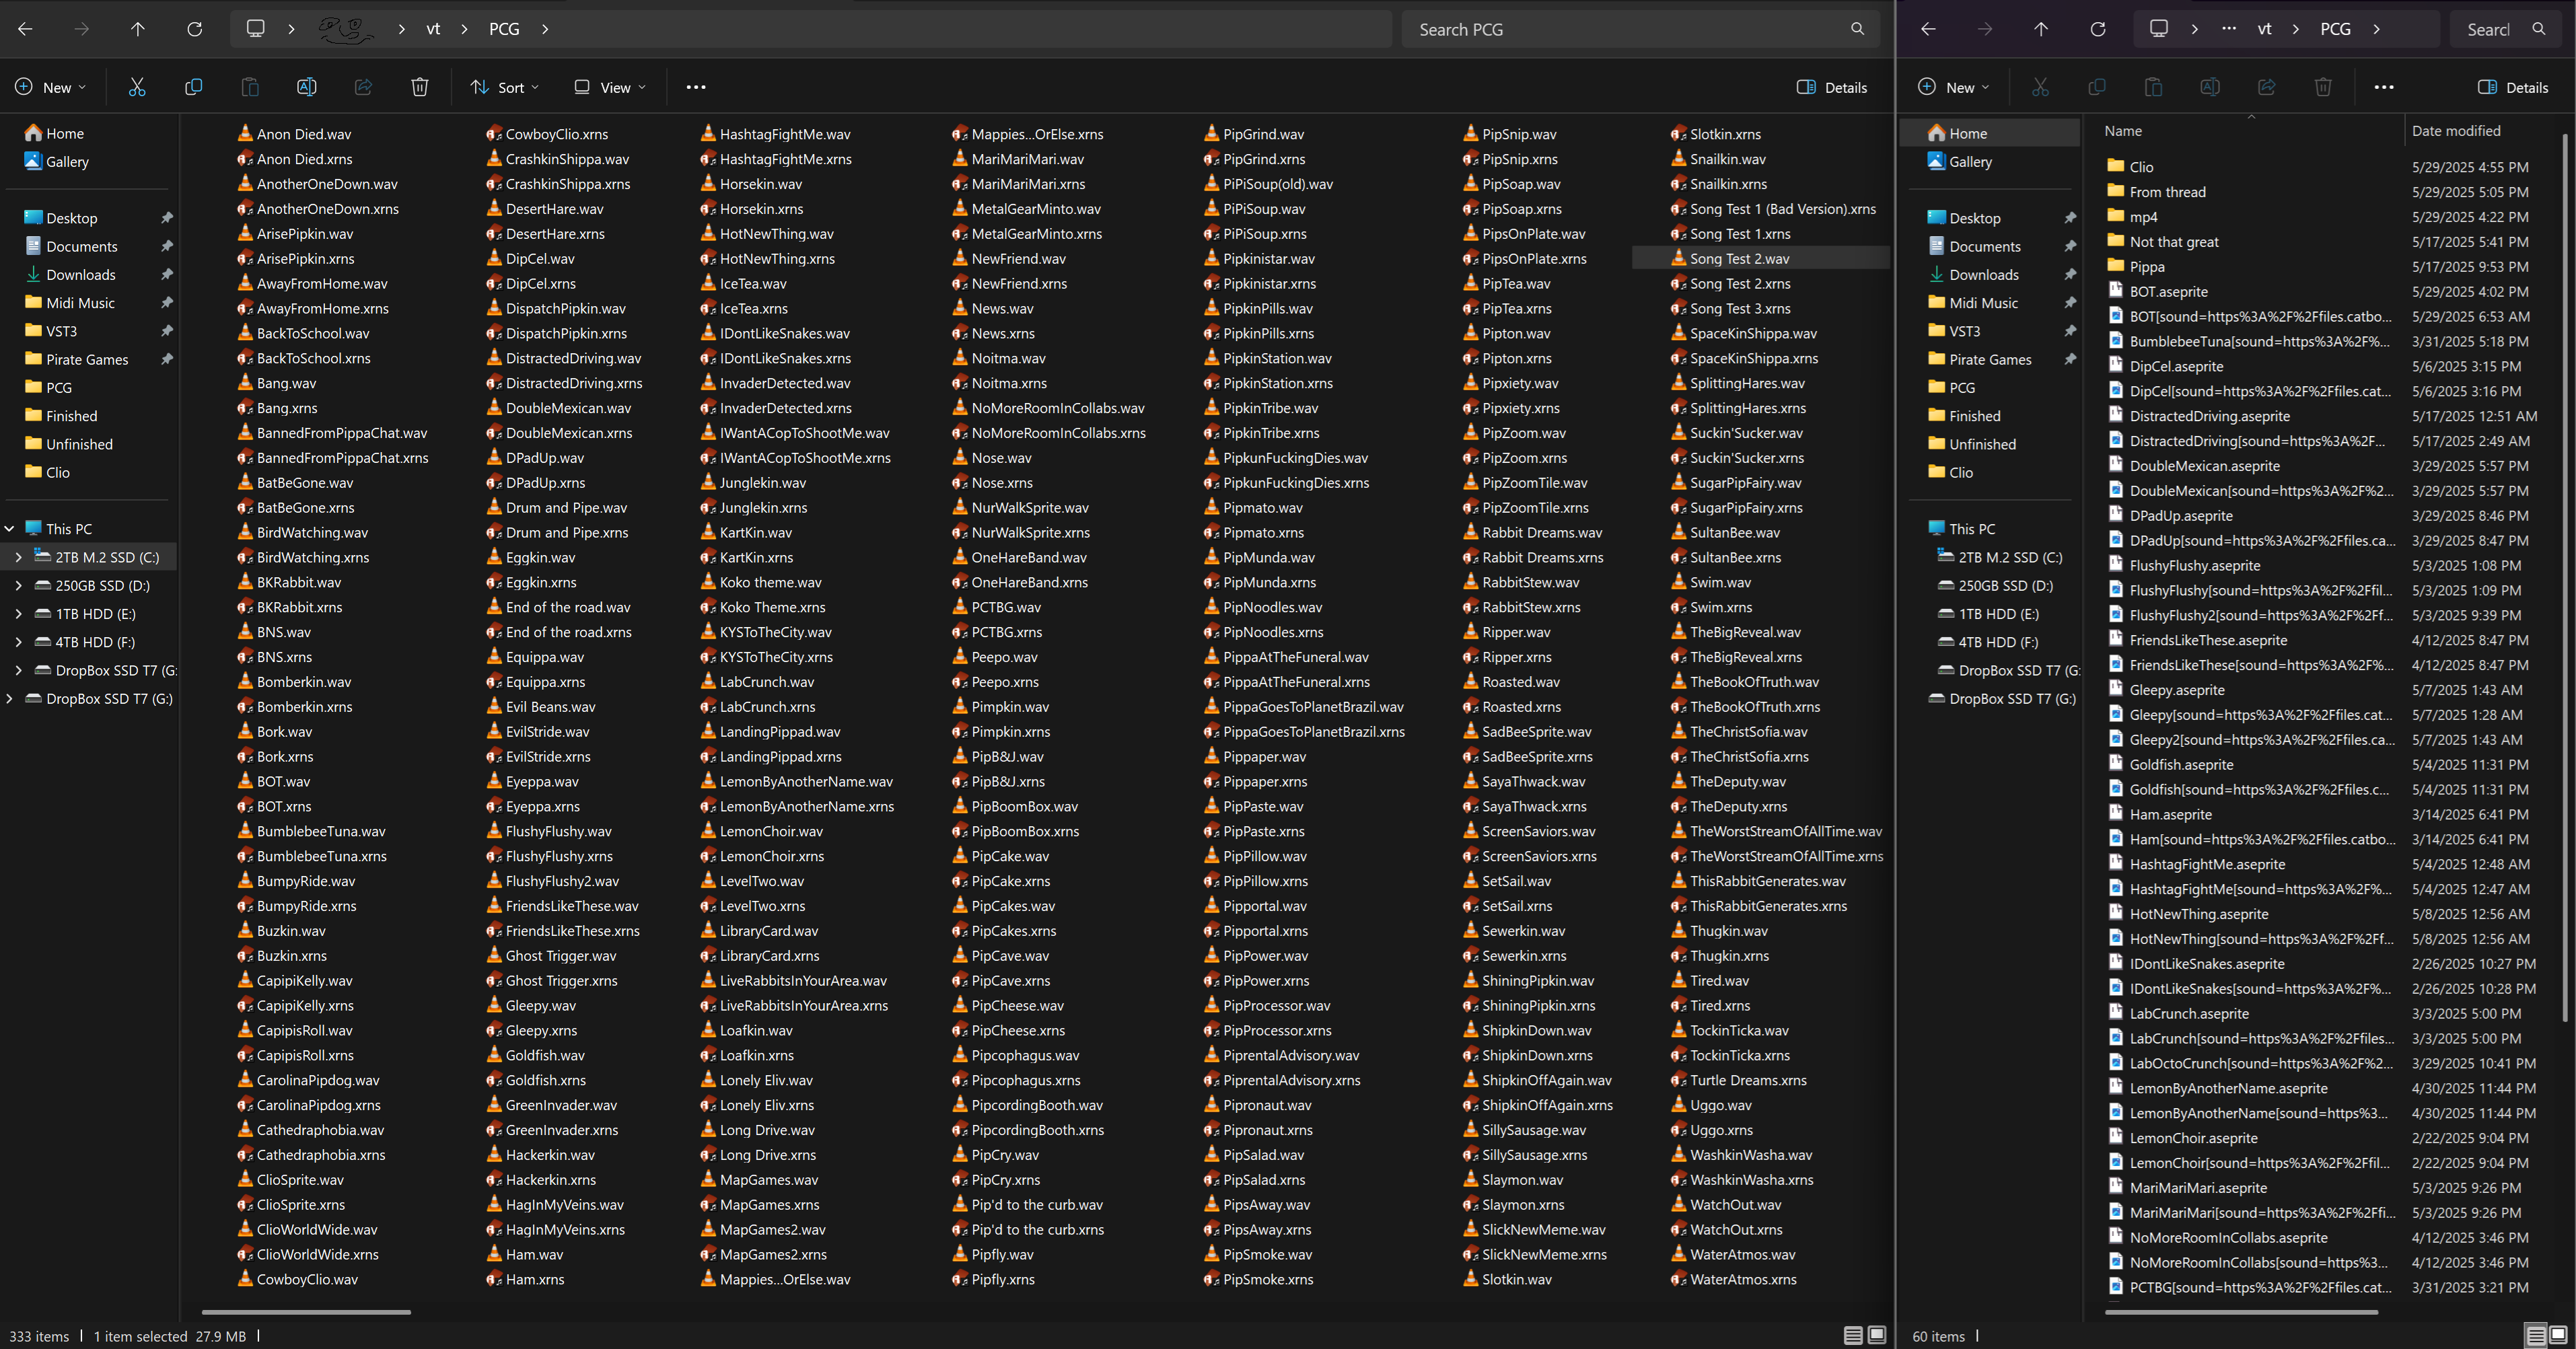Open See more menu in right toolbar
The image size is (2576, 1349).
point(2384,87)
